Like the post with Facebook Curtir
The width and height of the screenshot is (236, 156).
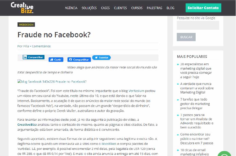(56, 60)
